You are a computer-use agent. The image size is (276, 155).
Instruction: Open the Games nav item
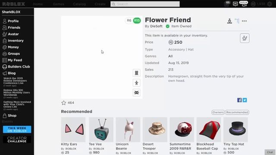59,4
